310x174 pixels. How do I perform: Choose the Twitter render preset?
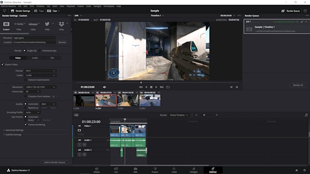pyautogui.click(x=47, y=24)
